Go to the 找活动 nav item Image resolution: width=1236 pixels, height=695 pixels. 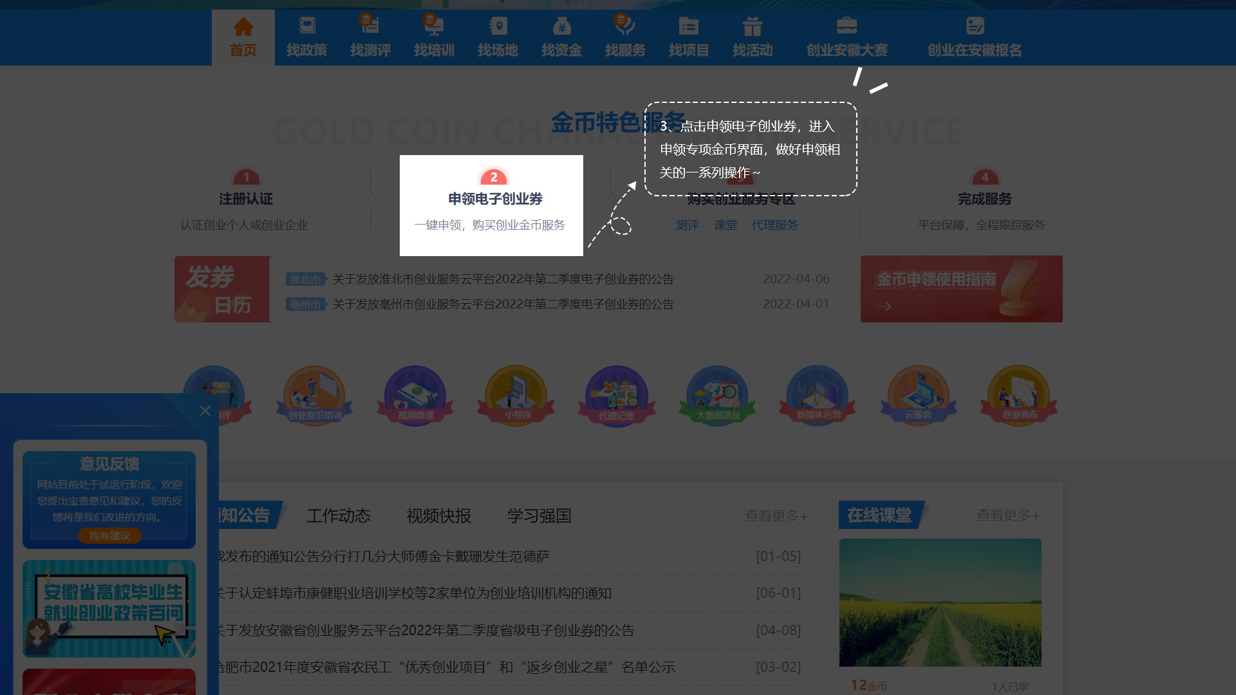753,37
